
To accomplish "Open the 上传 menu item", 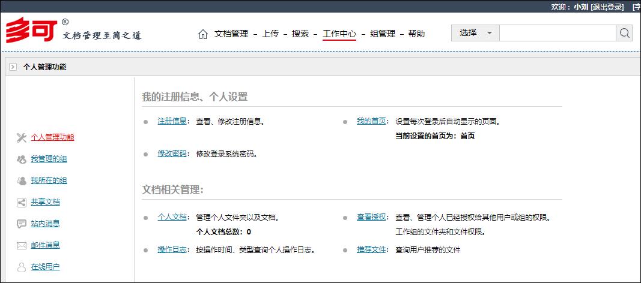I will 270,34.
